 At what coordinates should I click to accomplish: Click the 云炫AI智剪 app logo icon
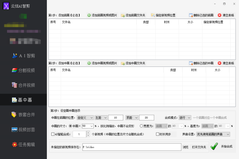6,6
